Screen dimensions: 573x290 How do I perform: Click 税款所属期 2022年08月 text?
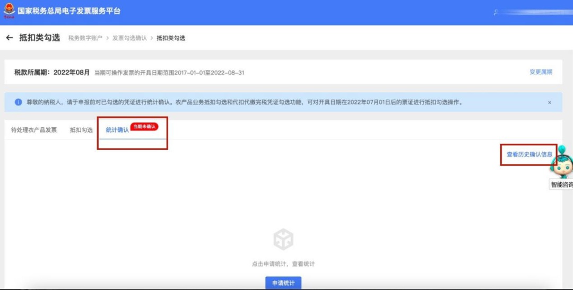(52, 72)
